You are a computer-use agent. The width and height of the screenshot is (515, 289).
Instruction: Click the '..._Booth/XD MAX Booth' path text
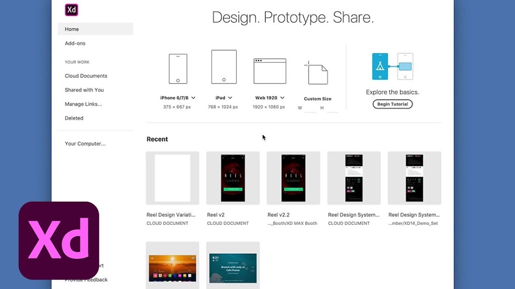point(293,223)
